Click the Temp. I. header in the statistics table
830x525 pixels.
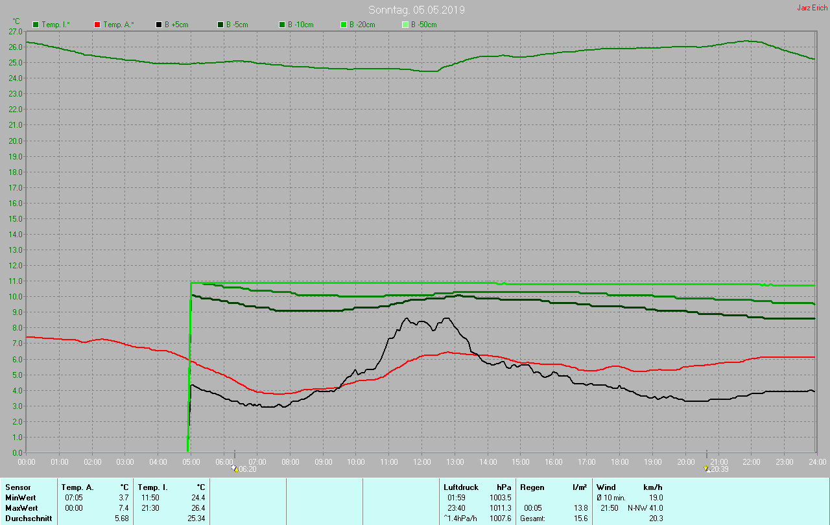click(x=153, y=487)
